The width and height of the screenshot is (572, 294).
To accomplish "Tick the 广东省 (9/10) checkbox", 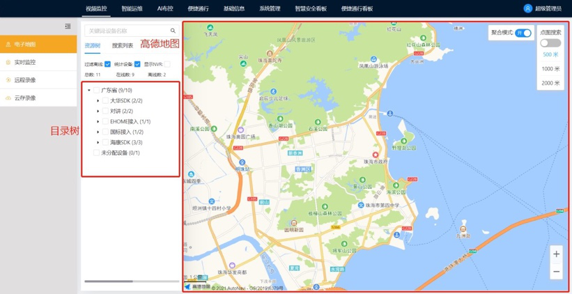I will click(x=96, y=90).
